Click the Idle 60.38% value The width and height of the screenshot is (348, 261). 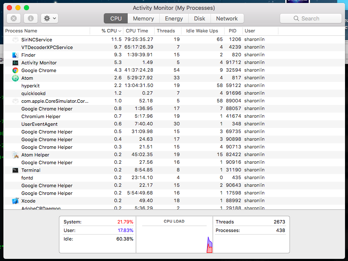coord(125,239)
